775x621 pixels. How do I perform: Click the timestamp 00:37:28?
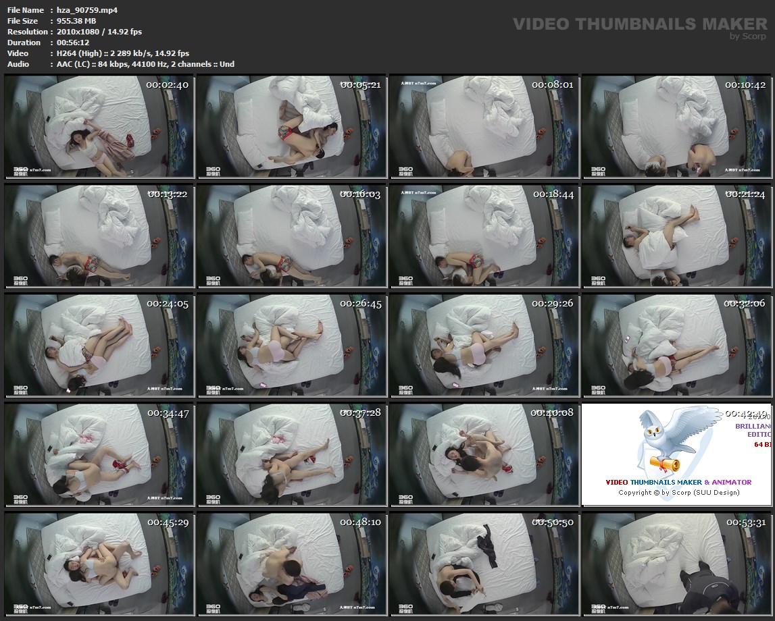[360, 412]
